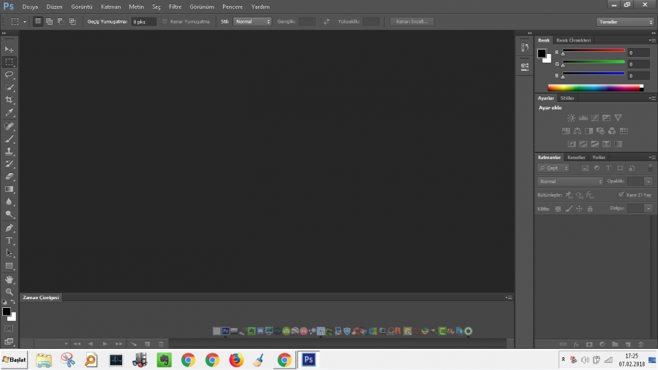Toggle the Kare 1'i Yay checkbox
Viewport: 658px width, 370px height.
[x=621, y=195]
